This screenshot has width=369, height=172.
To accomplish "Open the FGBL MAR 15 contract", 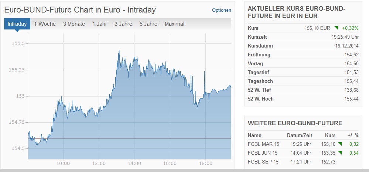I will [x=263, y=144].
